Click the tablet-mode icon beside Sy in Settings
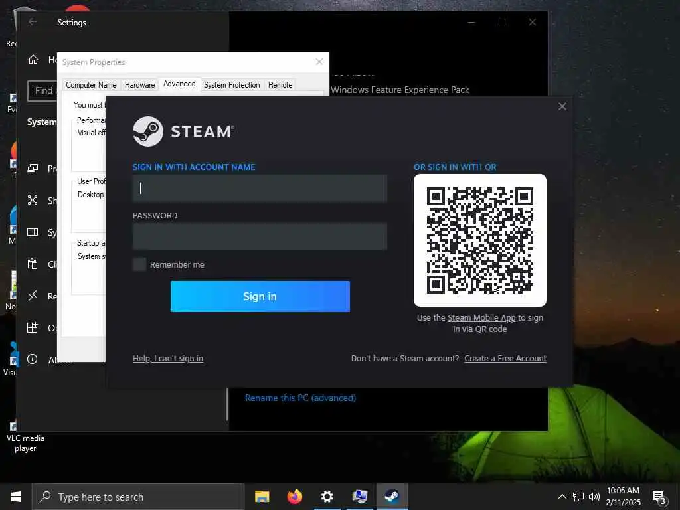This screenshot has width=680, height=510. pyautogui.click(x=33, y=232)
